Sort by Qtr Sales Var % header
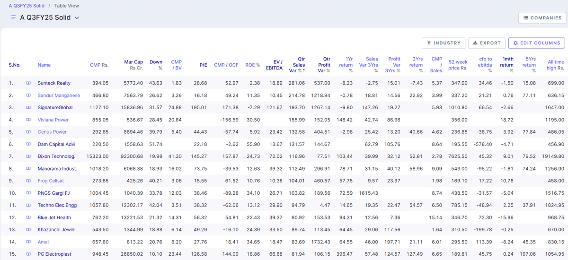 click(297, 65)
